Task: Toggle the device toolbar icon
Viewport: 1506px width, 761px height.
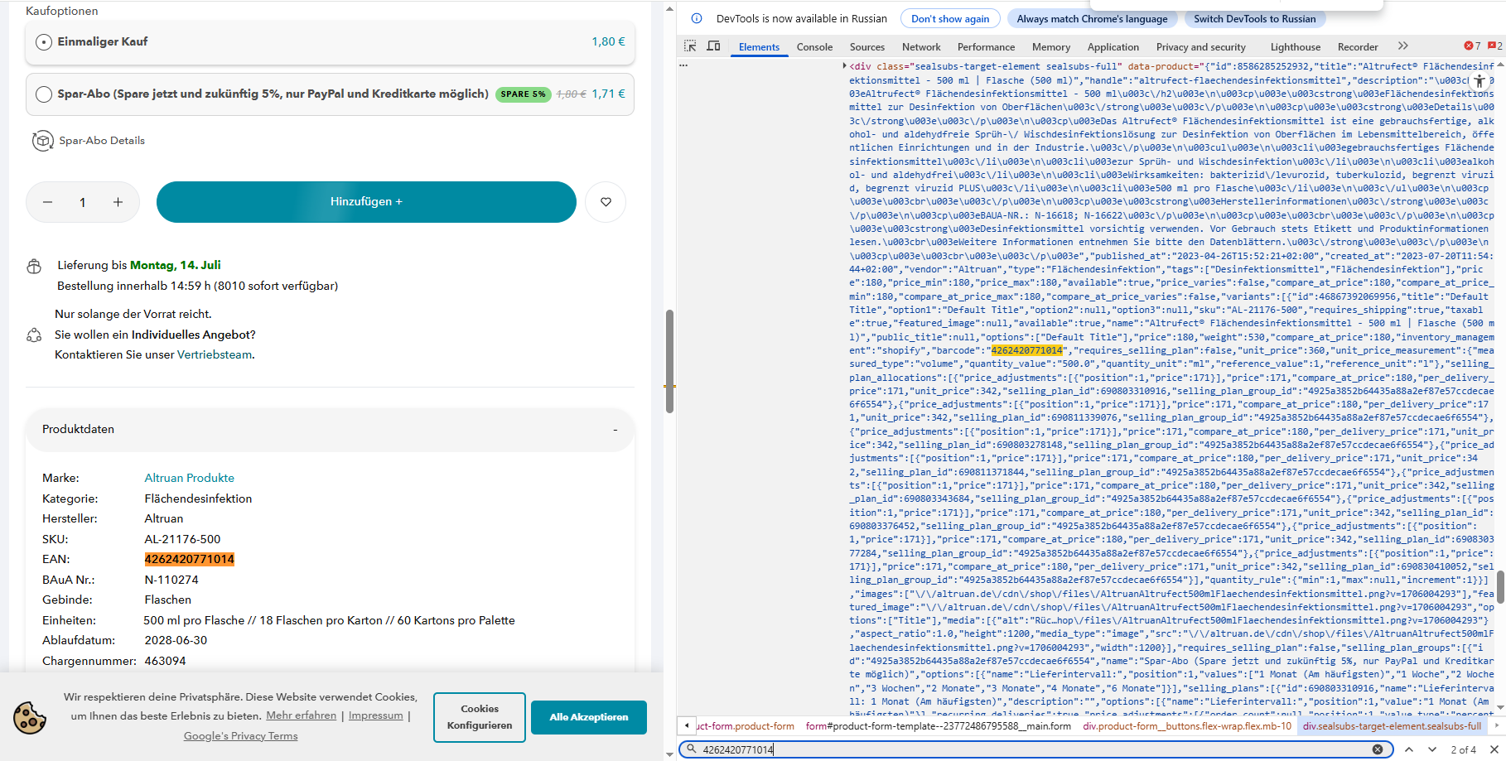Action: point(713,46)
